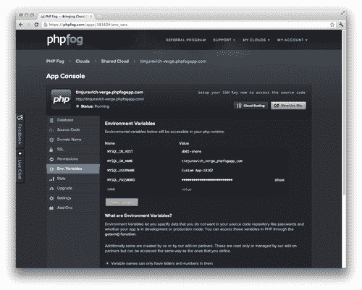Viewport: 362px width, 290px height.
Task: Open the Referral Program page
Action: pos(186,40)
